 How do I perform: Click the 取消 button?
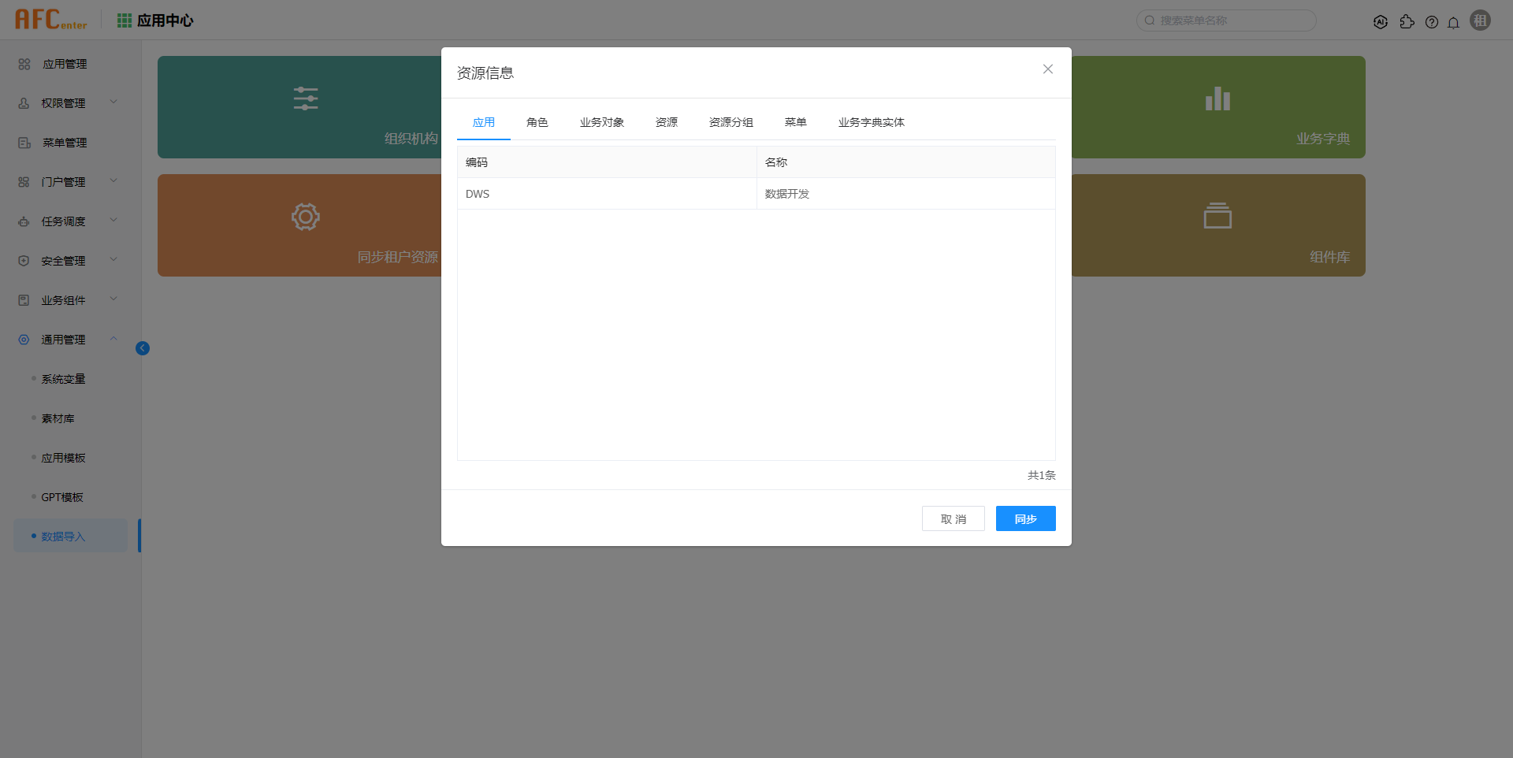pos(953,518)
